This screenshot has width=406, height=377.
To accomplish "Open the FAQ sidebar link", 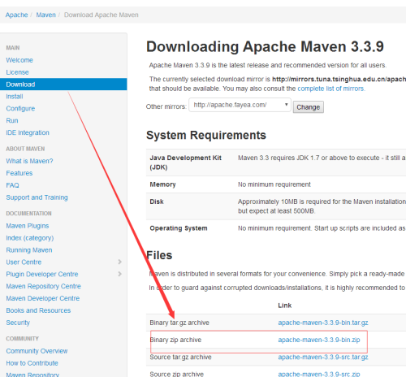I will (x=12, y=185).
